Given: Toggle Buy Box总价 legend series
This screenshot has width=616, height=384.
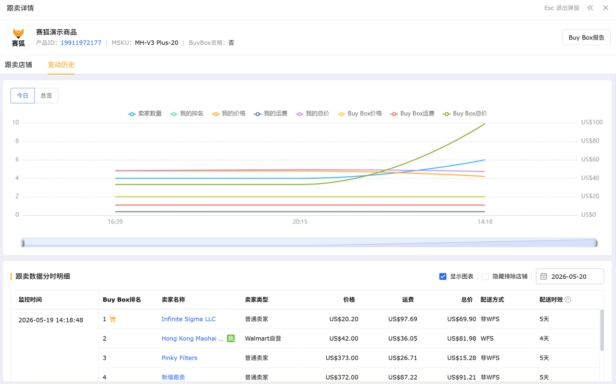Looking at the screenshot, I should click(x=465, y=114).
